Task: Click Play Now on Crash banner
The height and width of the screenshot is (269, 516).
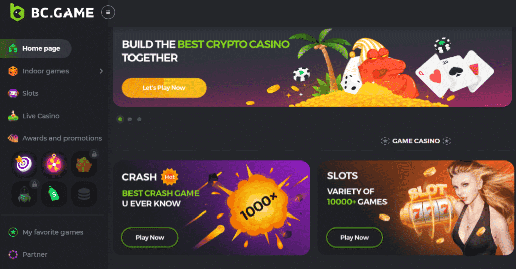Action: (x=150, y=237)
